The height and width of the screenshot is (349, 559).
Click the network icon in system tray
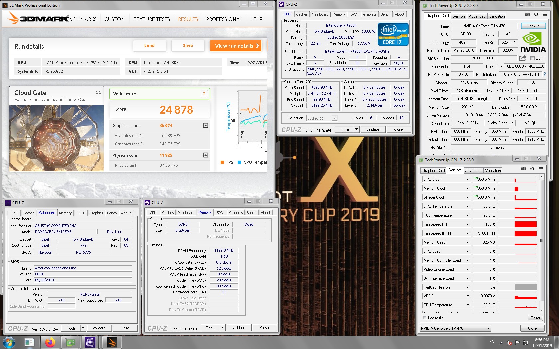[x=525, y=342]
